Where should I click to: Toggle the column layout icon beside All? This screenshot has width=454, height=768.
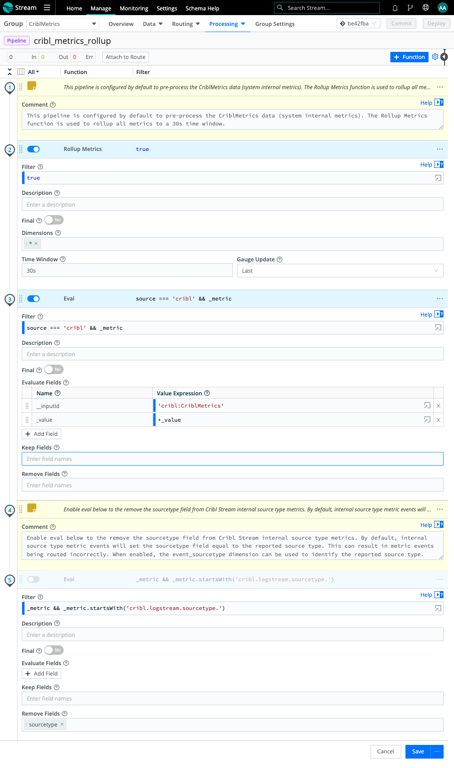click(x=21, y=72)
